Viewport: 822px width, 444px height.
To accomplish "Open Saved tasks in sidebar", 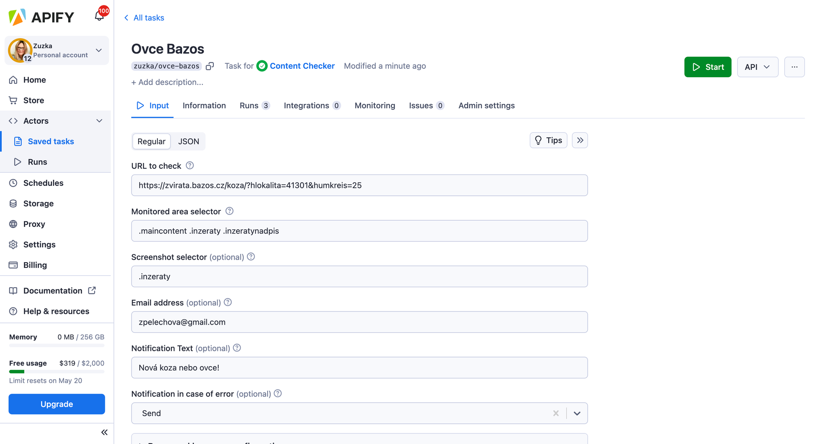I will coord(51,141).
